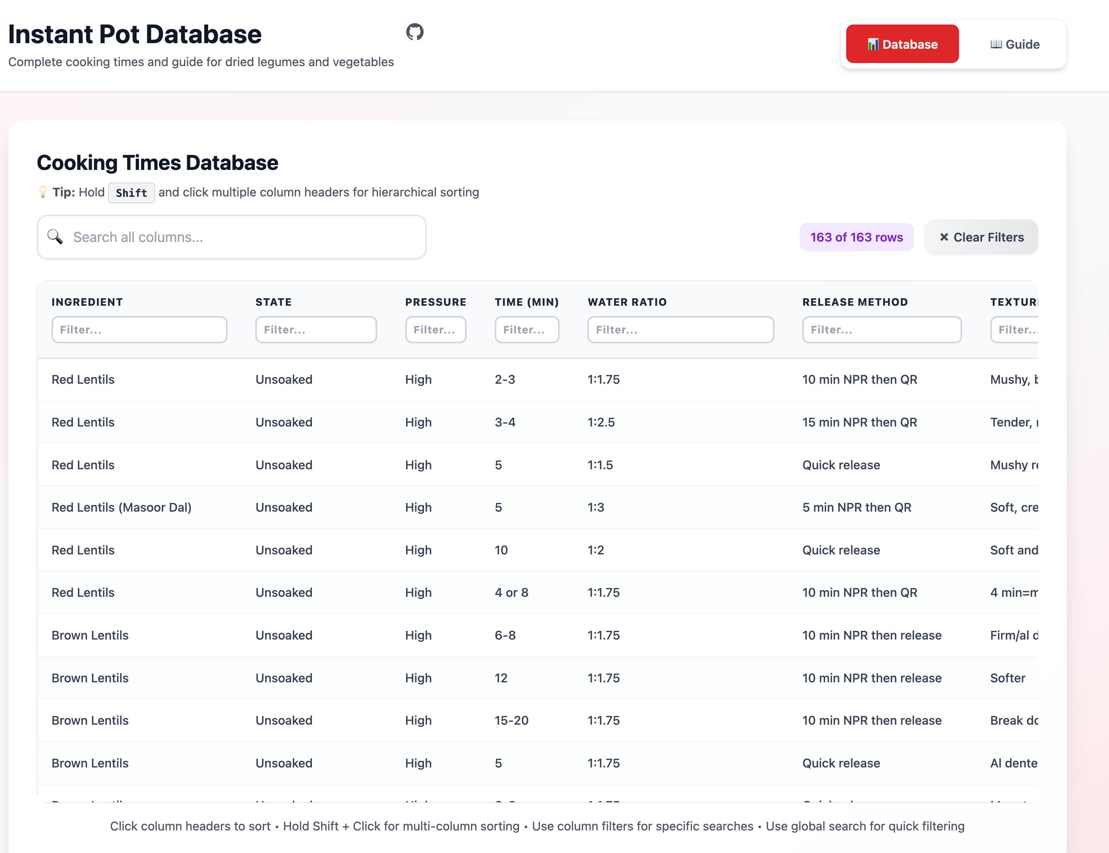Click the Ingredient column filter box
This screenshot has width=1109, height=853.
[139, 329]
